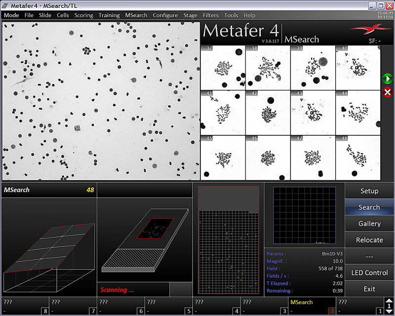395x316 pixels.
Task: Select slide slot number 5
Action: coord(168,306)
